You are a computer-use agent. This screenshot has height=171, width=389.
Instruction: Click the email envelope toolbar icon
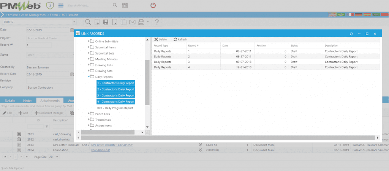[131, 22]
